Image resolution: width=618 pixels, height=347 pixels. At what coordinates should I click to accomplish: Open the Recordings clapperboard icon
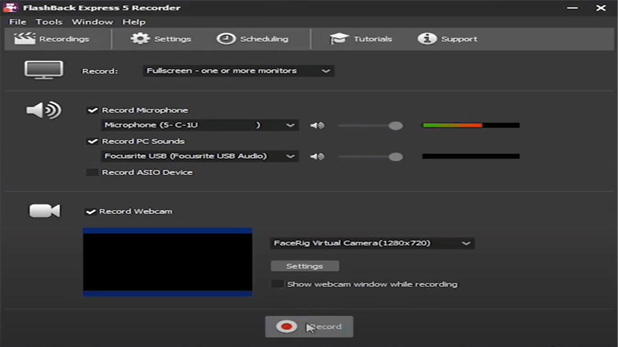pos(25,38)
